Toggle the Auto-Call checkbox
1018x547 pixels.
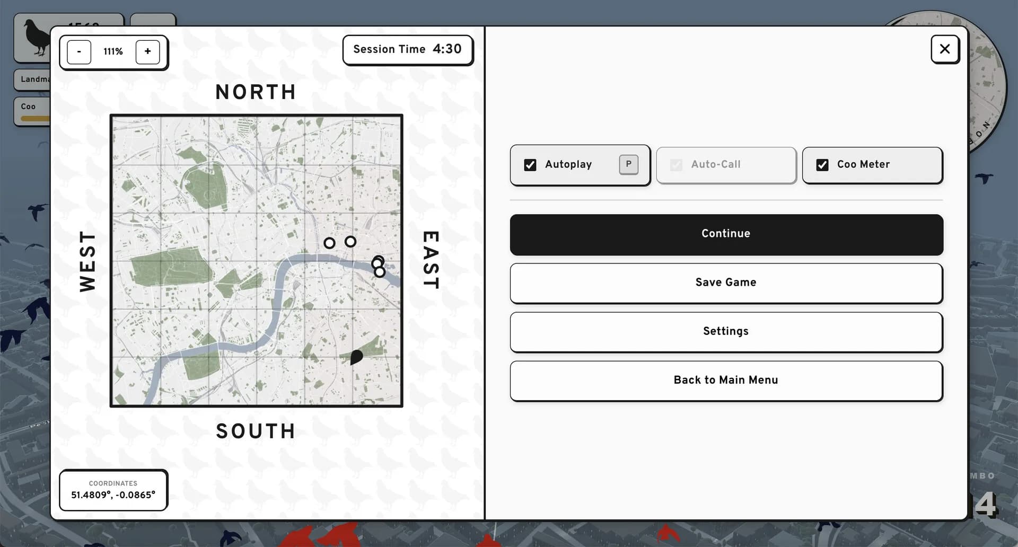(x=676, y=165)
